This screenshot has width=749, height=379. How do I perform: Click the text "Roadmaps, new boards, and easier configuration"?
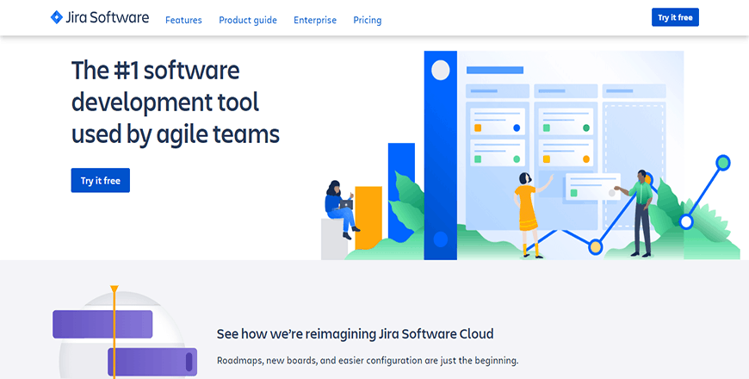[x=319, y=360]
